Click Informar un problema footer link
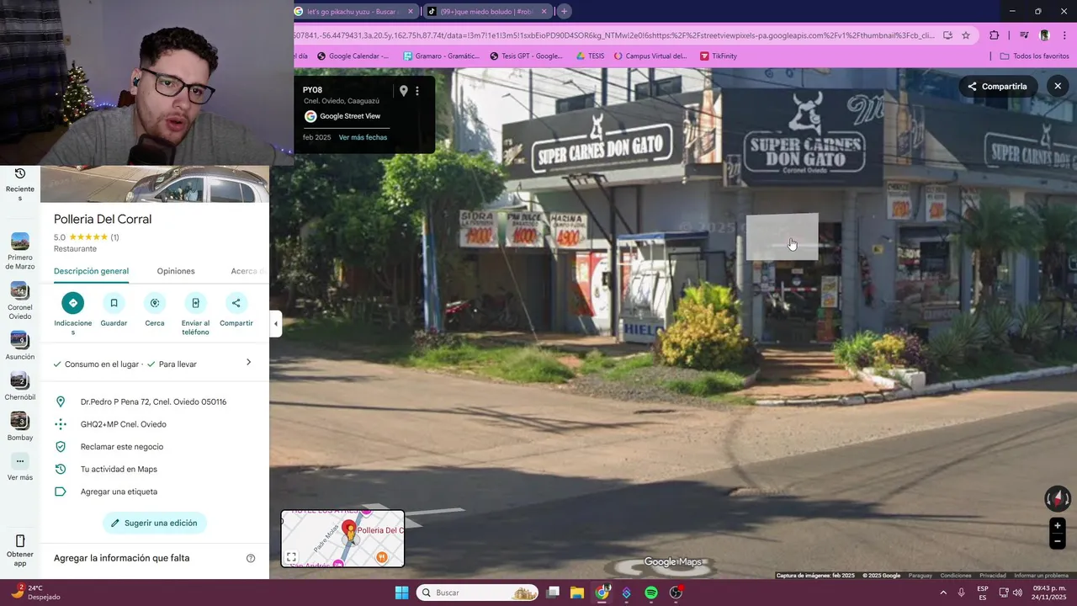Screen dimensions: 1077x606 tap(1041, 576)
